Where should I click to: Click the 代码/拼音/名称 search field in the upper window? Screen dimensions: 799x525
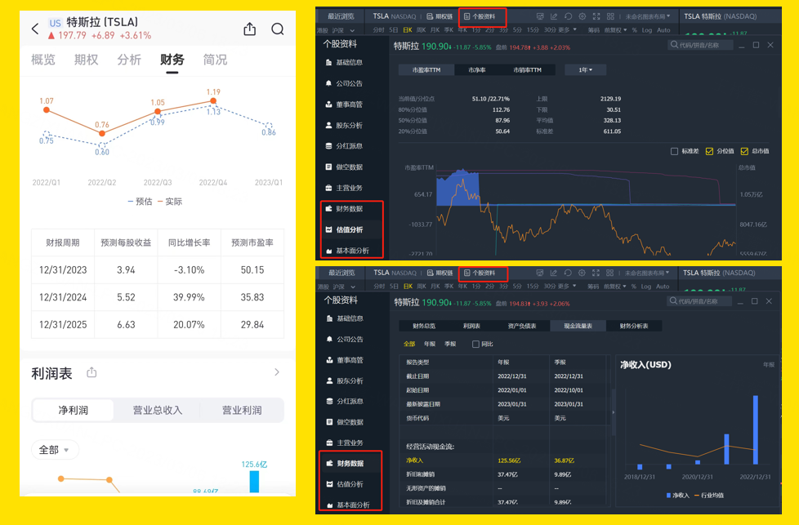(700, 45)
